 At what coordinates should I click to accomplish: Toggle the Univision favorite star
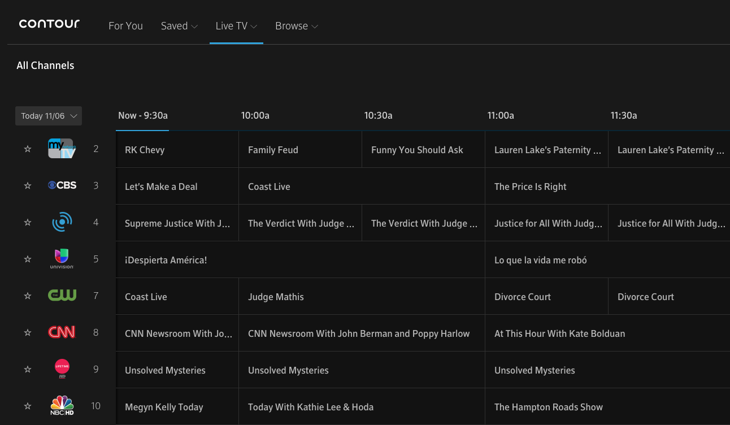pyautogui.click(x=27, y=259)
